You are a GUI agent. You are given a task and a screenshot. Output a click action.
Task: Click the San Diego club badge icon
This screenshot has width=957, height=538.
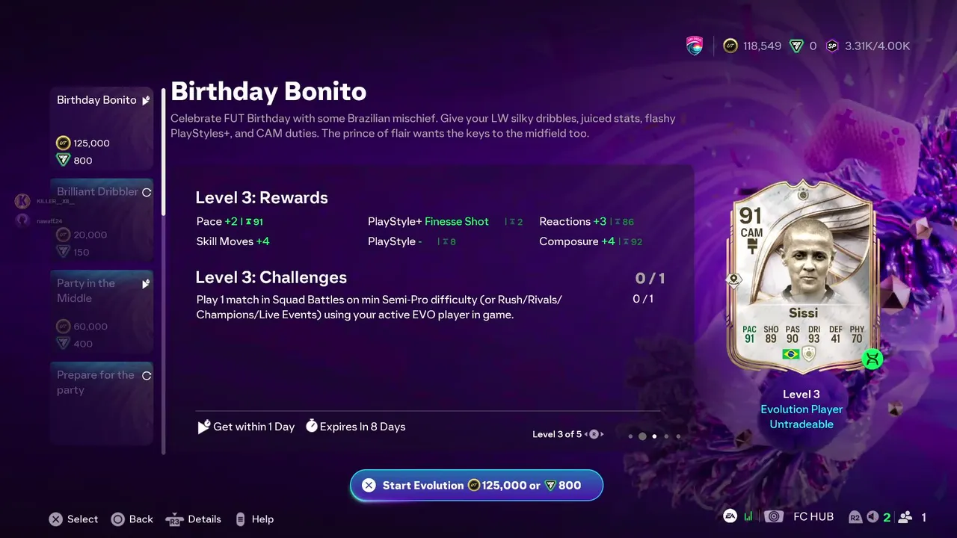tap(695, 46)
